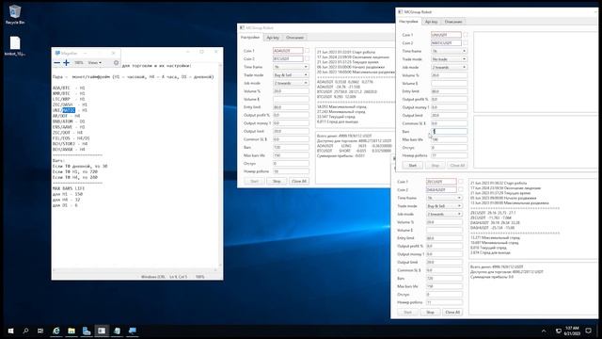Launch Internet Explorer from the taskbar

tap(56, 331)
